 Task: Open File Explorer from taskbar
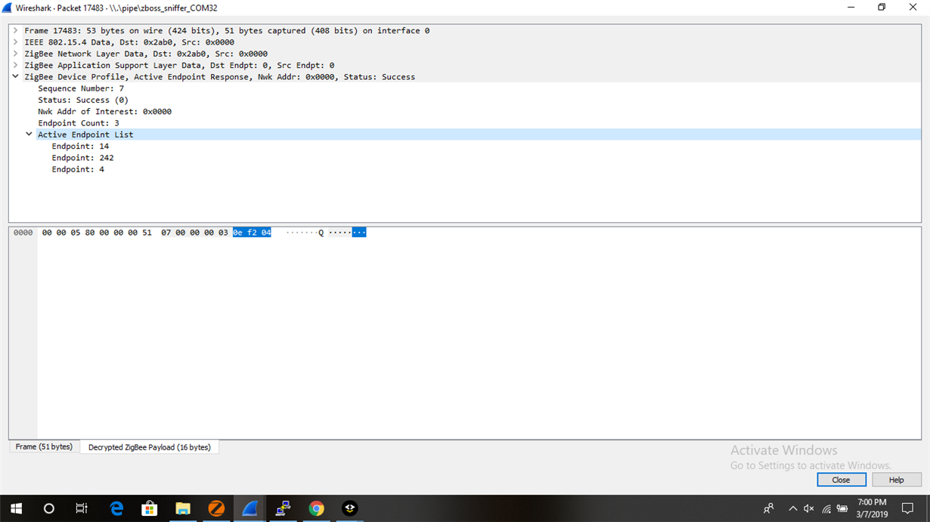click(183, 508)
